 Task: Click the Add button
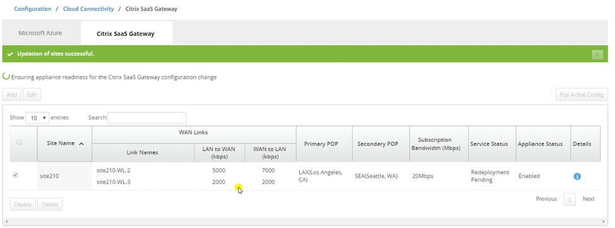(x=12, y=94)
